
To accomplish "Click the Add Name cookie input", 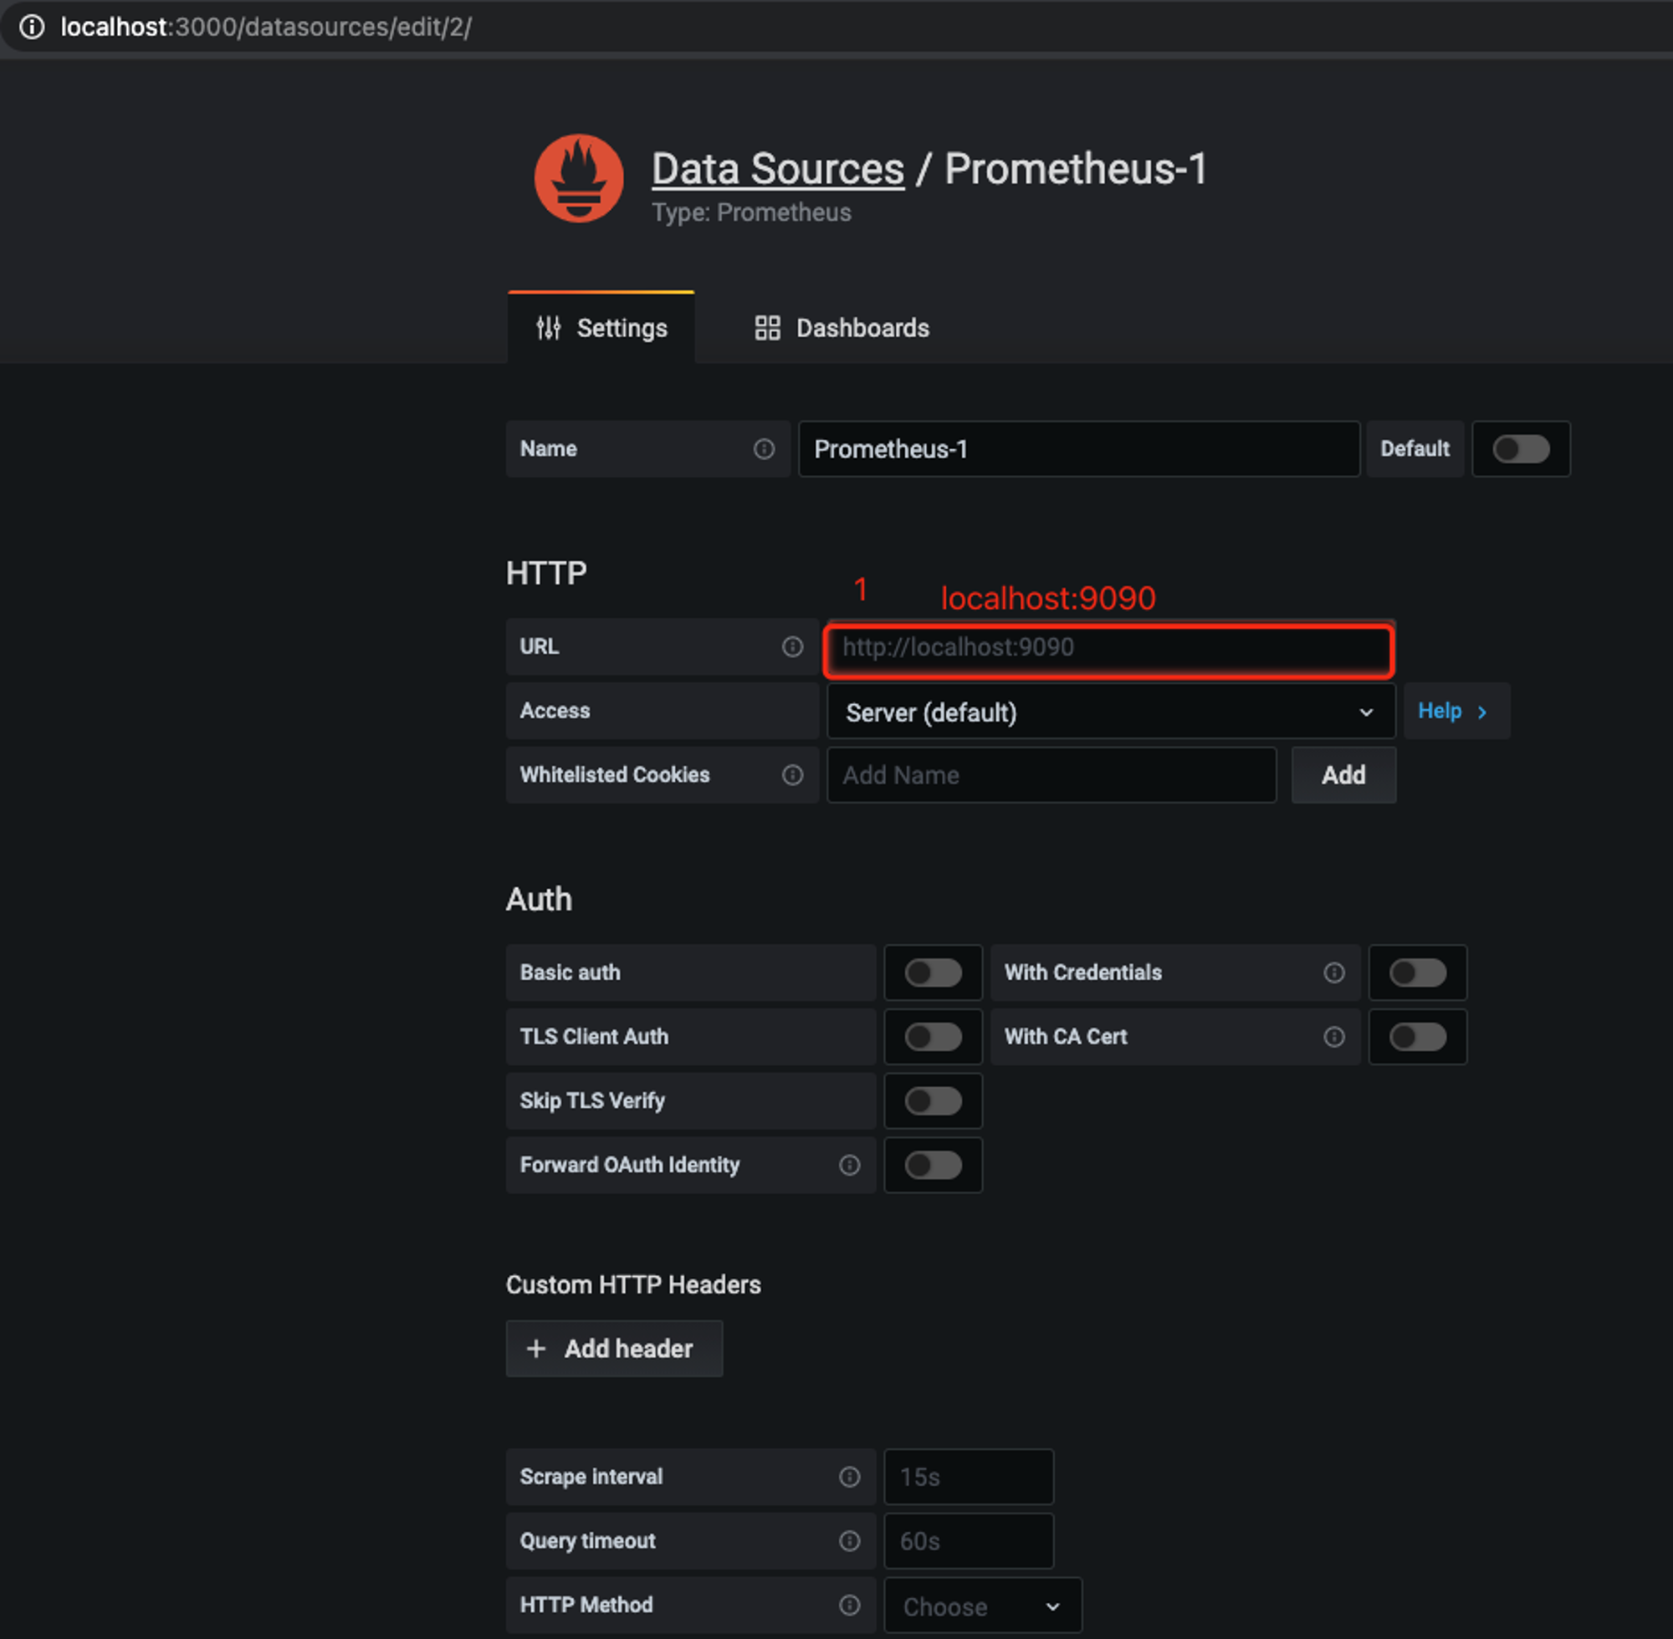I will click(x=1051, y=774).
